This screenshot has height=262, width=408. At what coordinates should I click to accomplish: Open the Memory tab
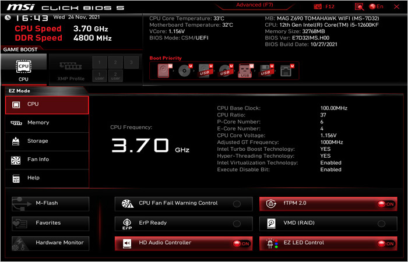47,123
